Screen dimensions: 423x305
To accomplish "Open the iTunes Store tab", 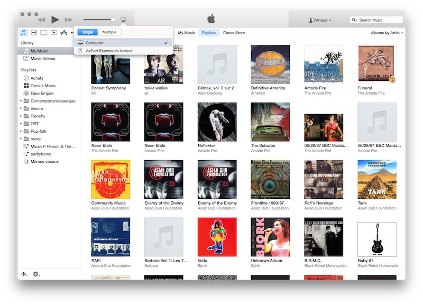I will pos(234,33).
